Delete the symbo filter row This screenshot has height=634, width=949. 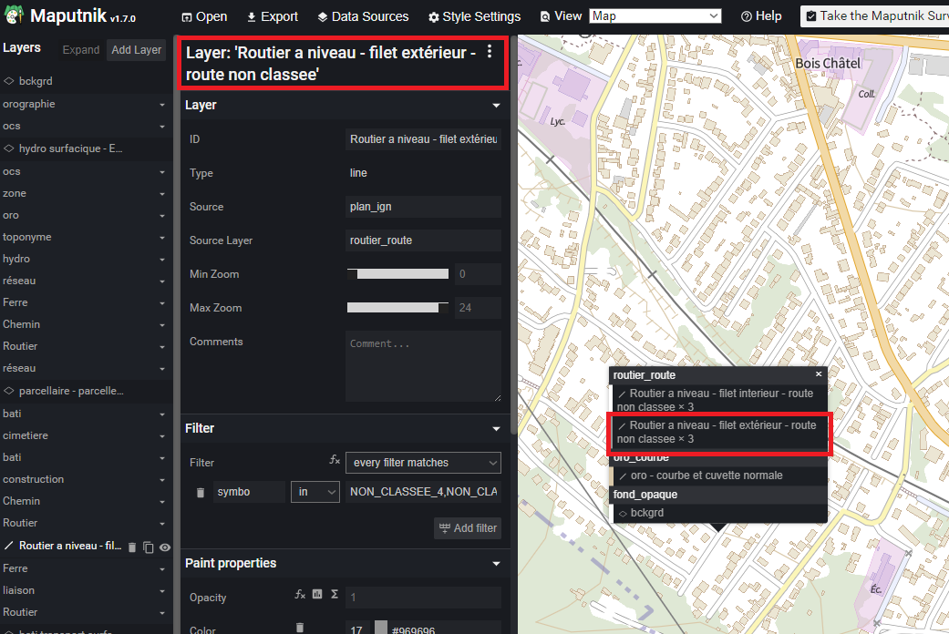(201, 493)
